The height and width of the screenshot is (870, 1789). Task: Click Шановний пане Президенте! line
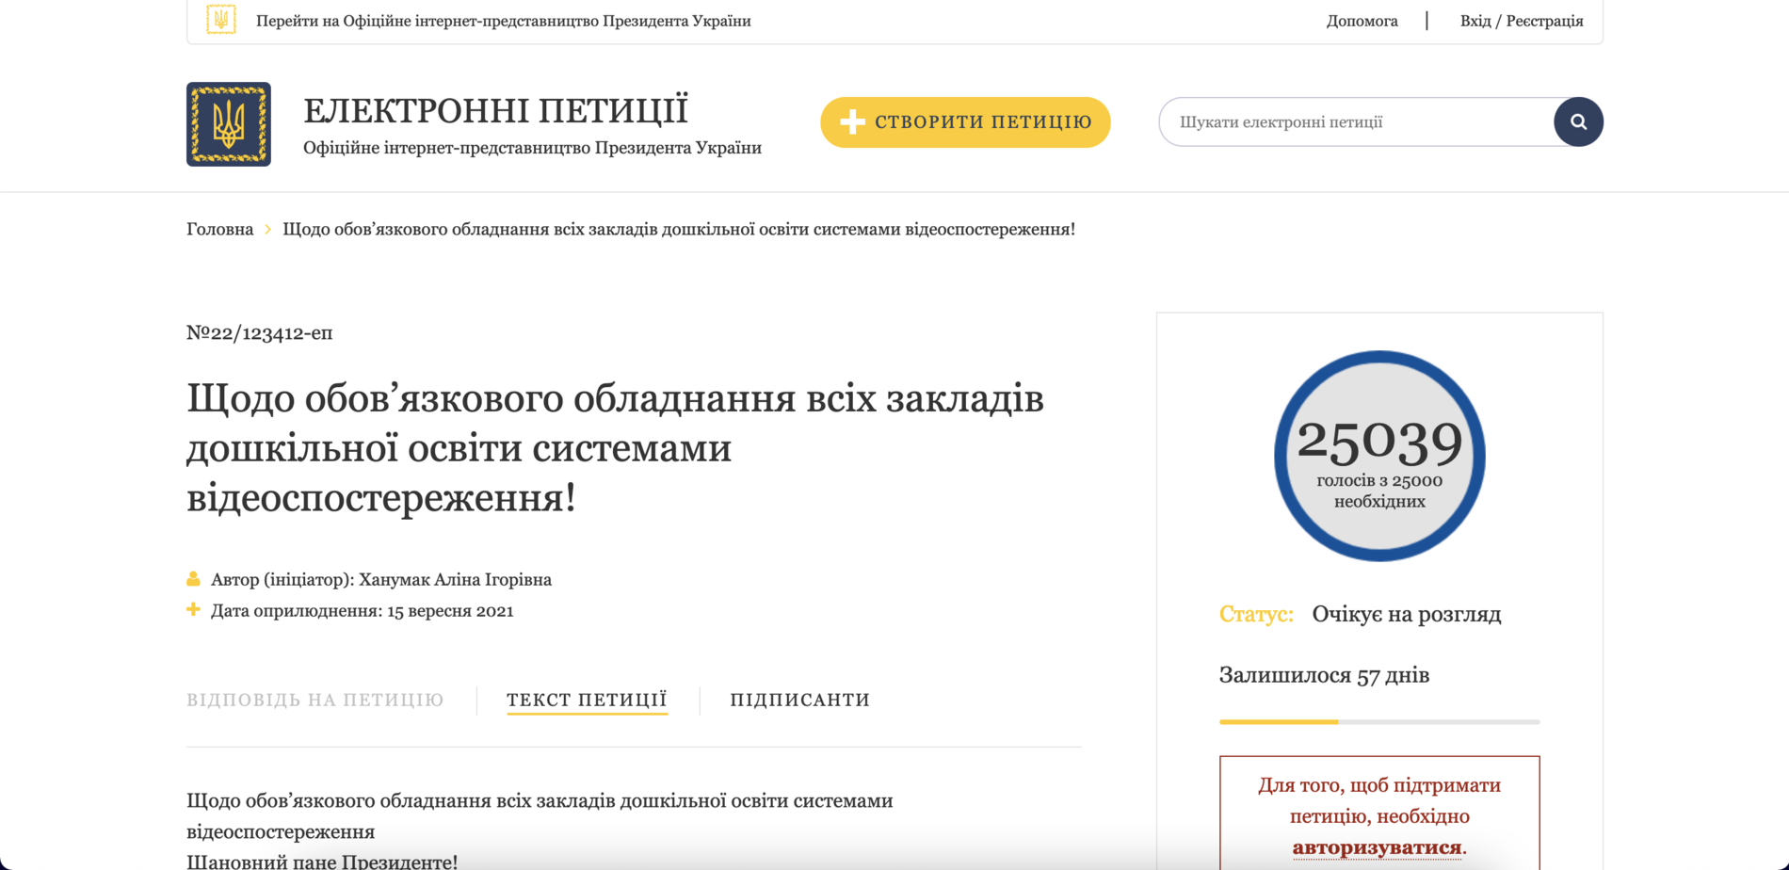[322, 861]
